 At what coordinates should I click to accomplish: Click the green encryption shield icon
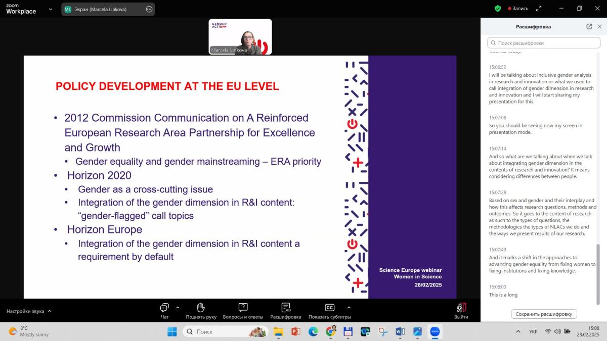point(498,9)
